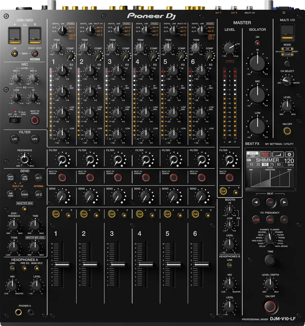Enable MIC Beat FX Assign button
Screen dimensions: 305x326
pos(35,120)
